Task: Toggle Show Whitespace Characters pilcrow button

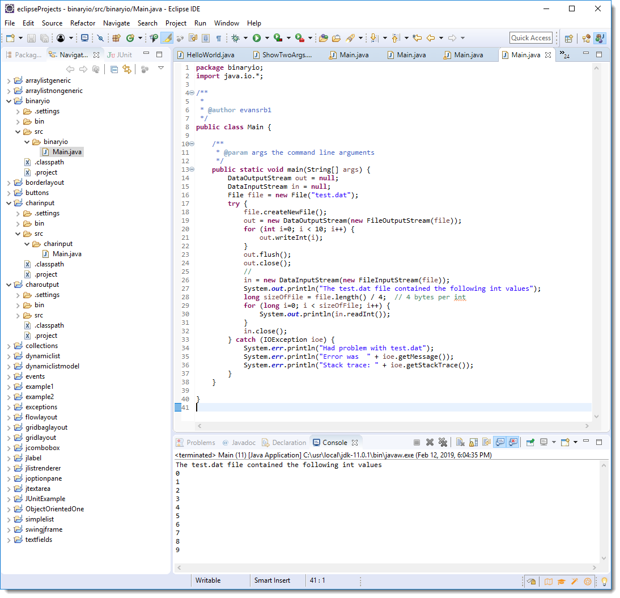Action: [219, 38]
